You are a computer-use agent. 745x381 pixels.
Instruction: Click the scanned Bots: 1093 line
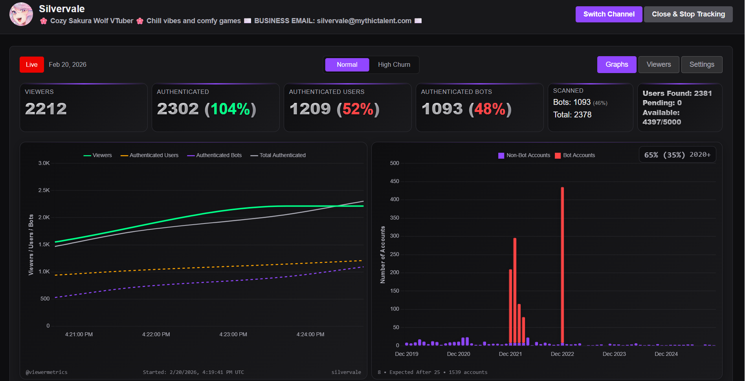tap(580, 103)
